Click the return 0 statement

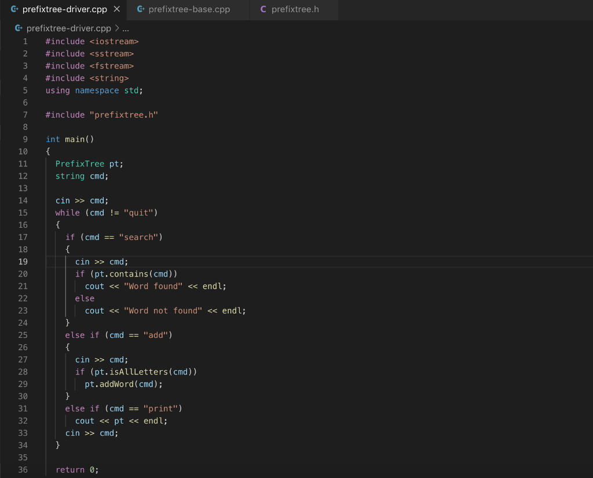point(77,470)
